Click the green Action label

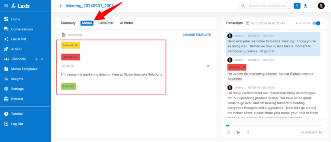69,86
